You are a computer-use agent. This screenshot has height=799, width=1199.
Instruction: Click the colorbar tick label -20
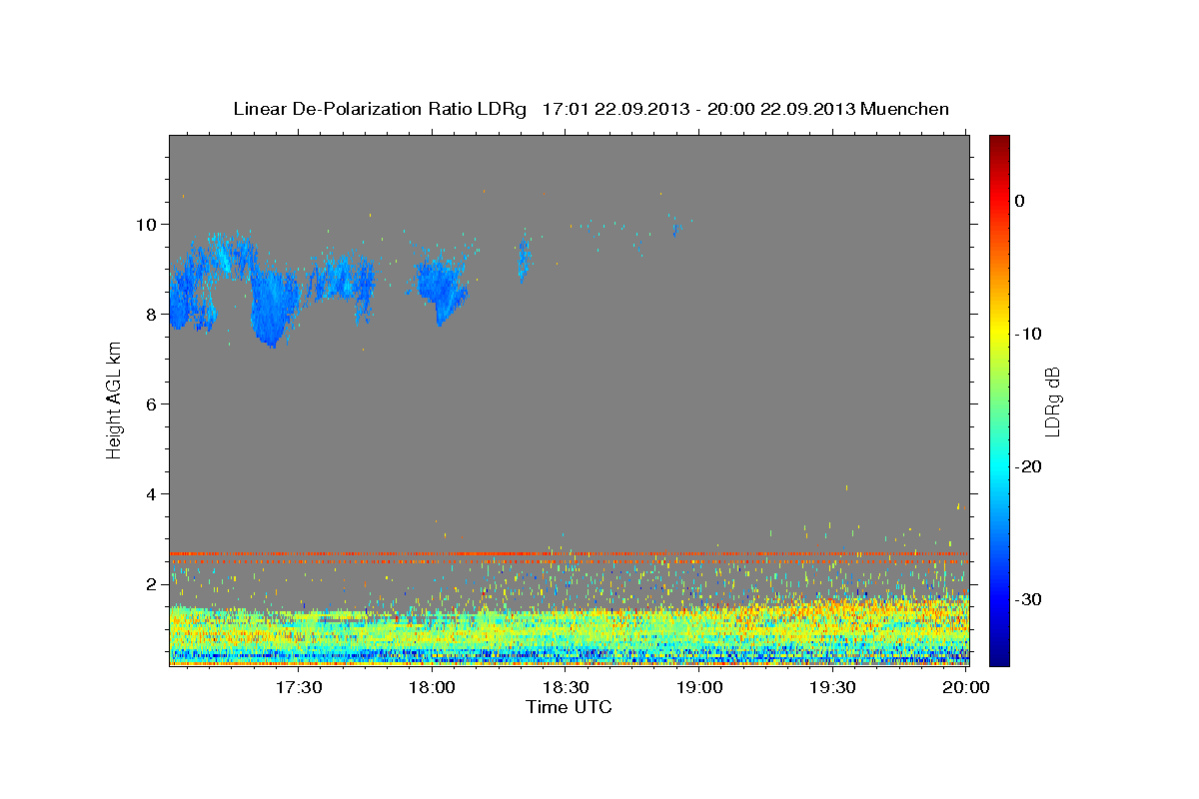1027,466
